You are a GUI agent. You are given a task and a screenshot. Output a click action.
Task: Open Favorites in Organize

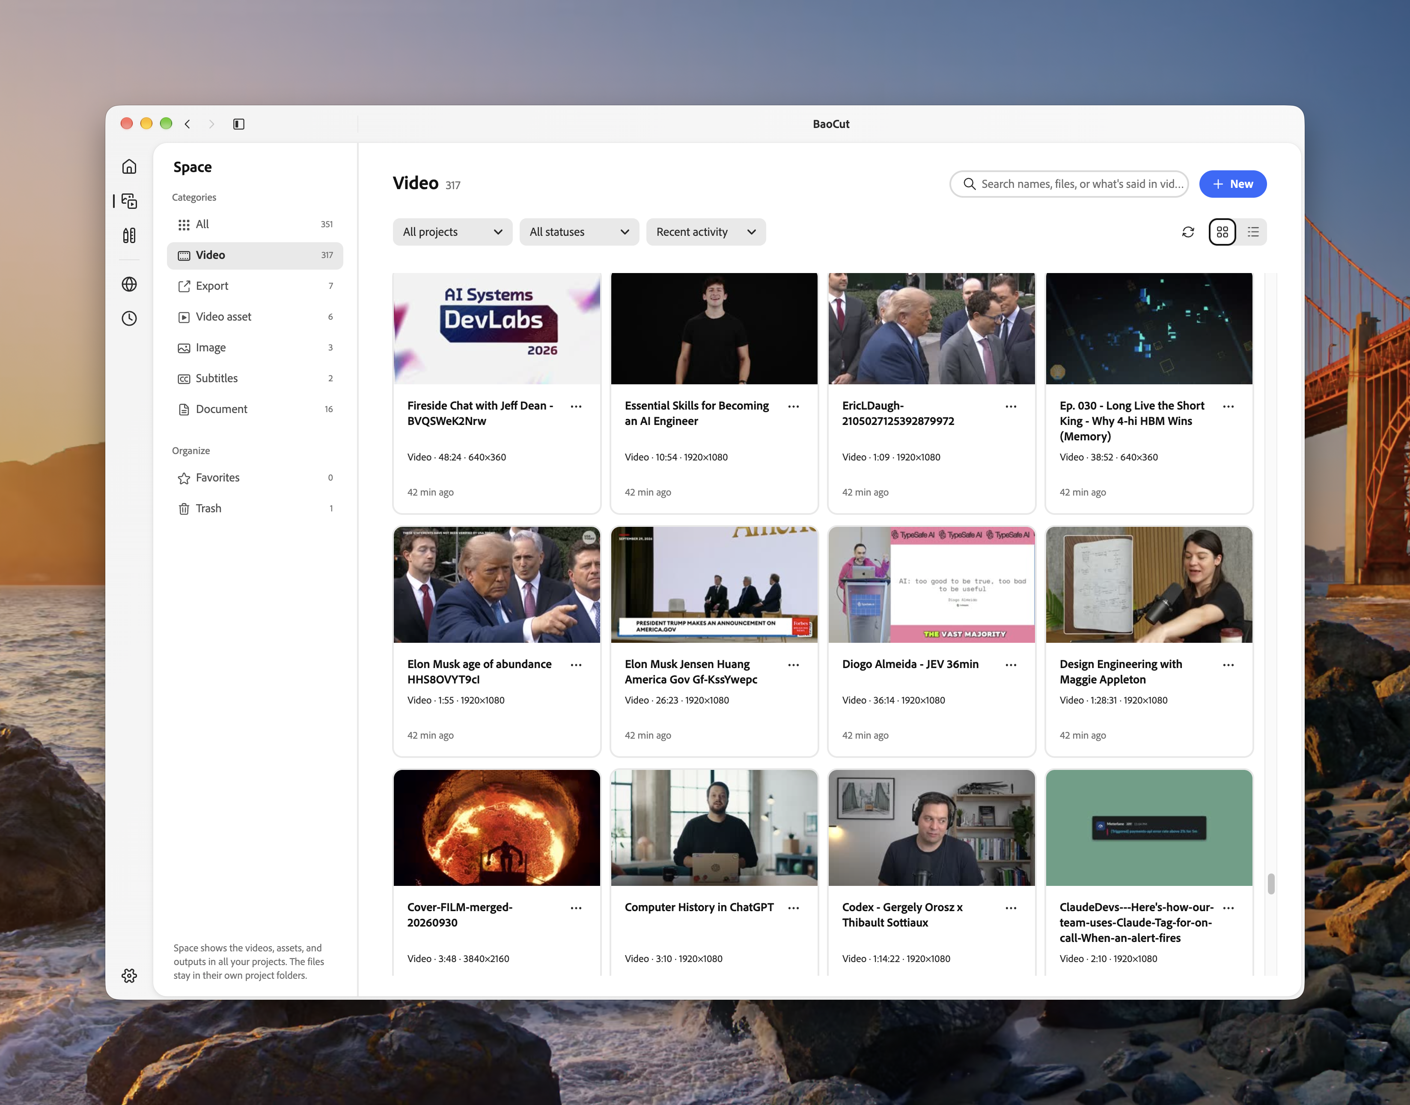point(255,478)
